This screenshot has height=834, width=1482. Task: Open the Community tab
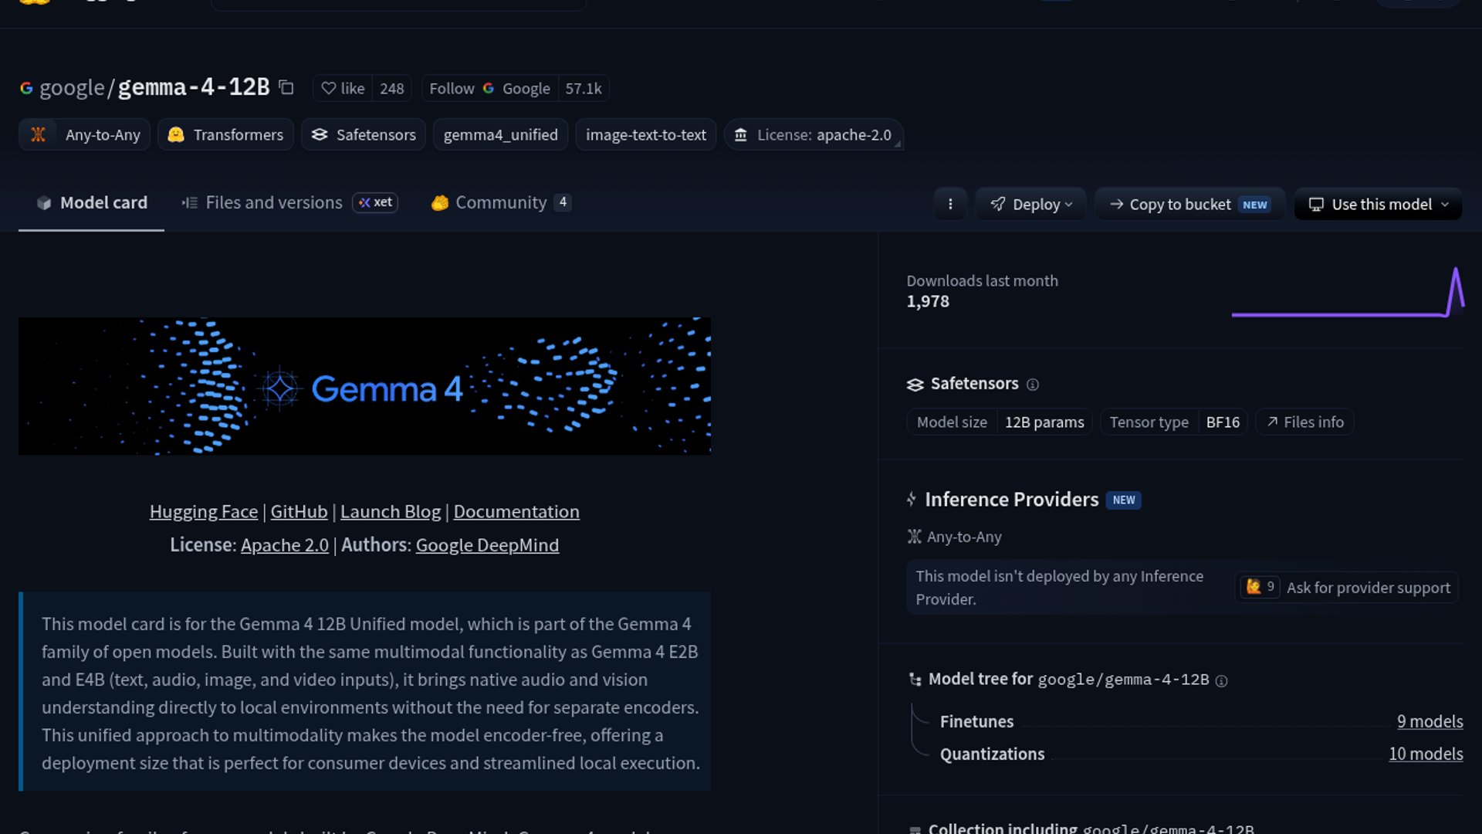(x=500, y=203)
